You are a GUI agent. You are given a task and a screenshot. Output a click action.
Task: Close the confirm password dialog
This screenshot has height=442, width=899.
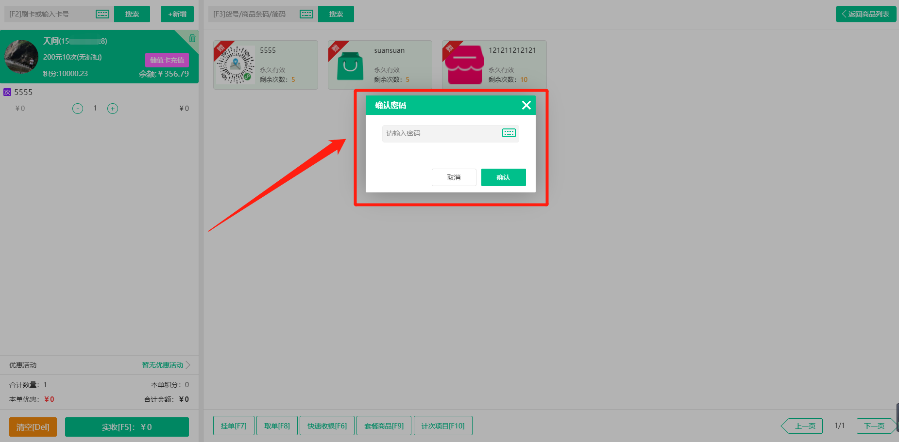pyautogui.click(x=526, y=105)
